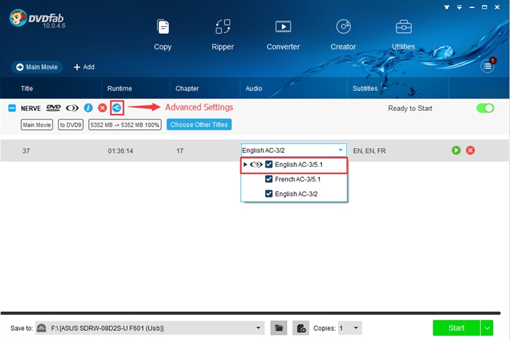This screenshot has width=510, height=341.
Task: Click the triangle marker beside English AC-3/5.1
Action: click(246, 165)
